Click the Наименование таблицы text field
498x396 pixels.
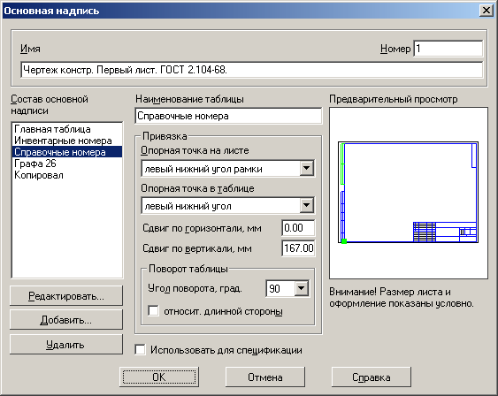point(228,116)
